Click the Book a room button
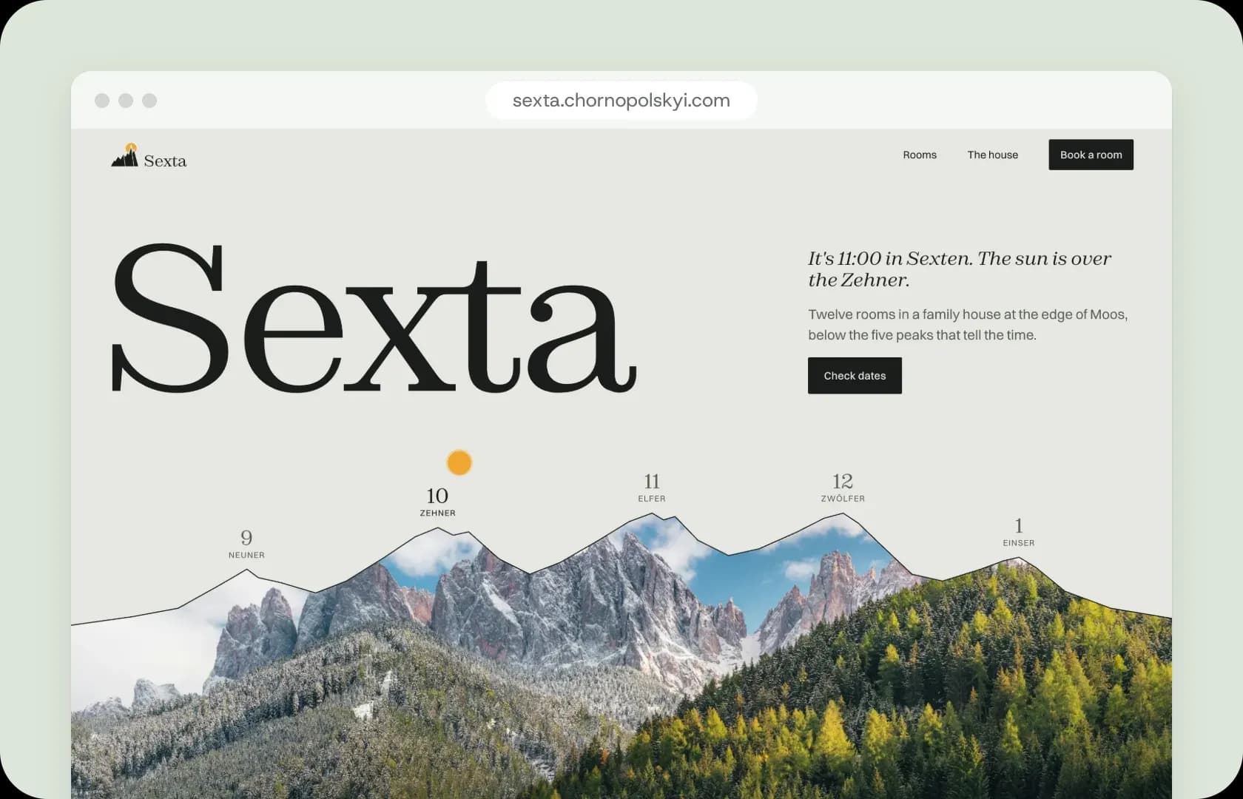Viewport: 1243px width, 799px height. [1091, 155]
